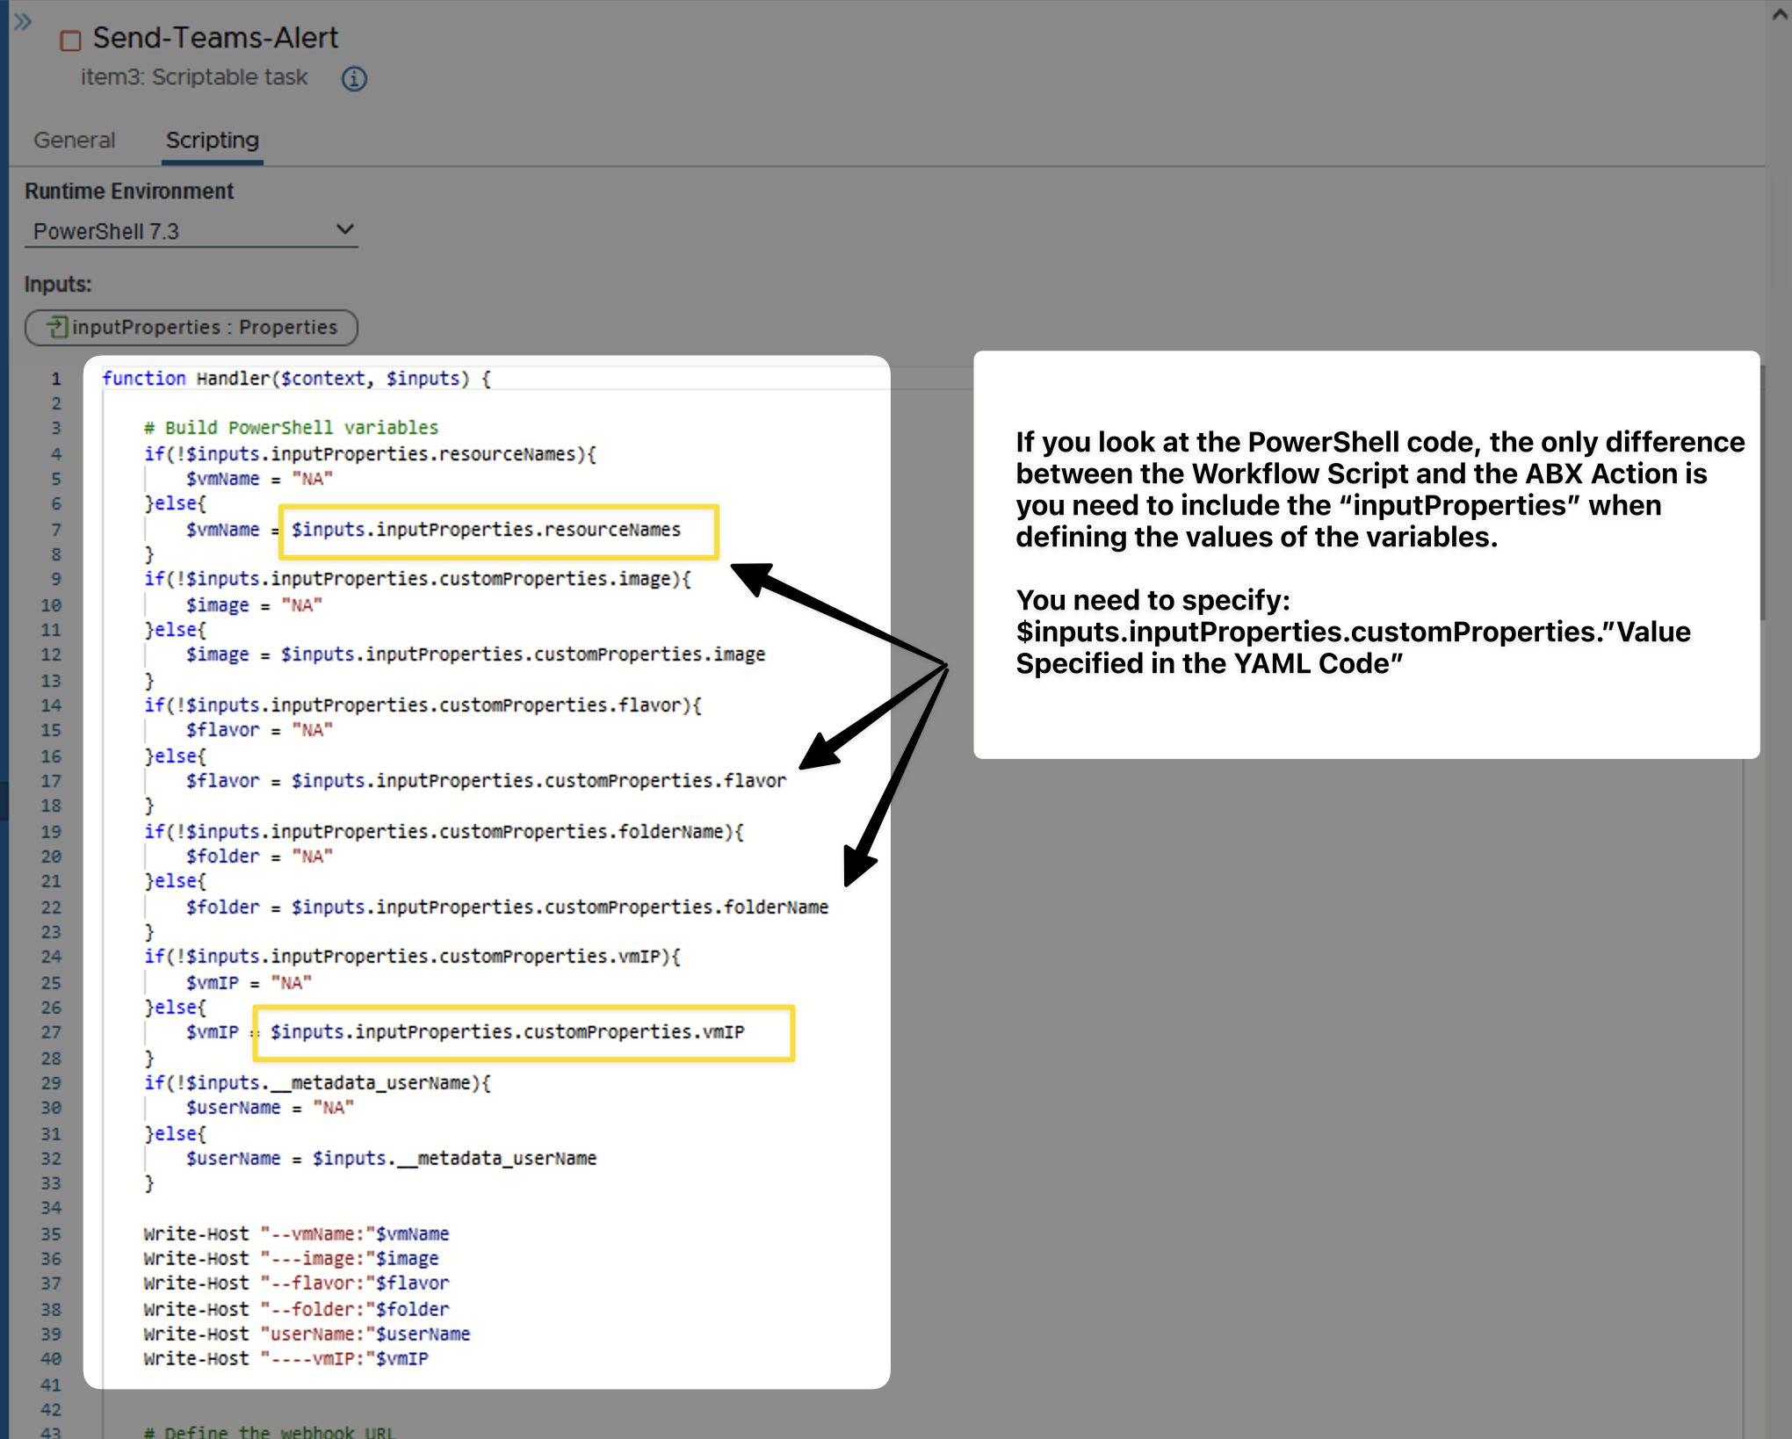
Task: Click the dropdown arrow next to PowerShell 7.3
Action: (x=345, y=230)
